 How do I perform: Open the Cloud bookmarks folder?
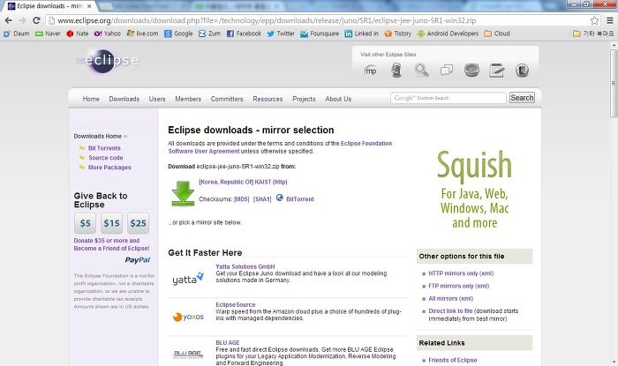(496, 34)
